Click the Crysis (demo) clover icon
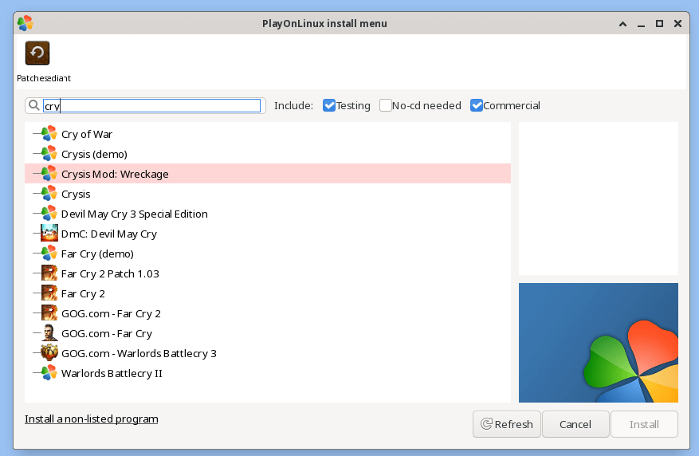Viewport: 699px width, 456px height. click(x=49, y=154)
